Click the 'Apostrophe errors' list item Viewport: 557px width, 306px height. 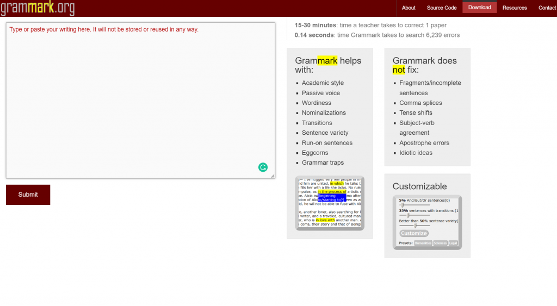pyautogui.click(x=424, y=143)
